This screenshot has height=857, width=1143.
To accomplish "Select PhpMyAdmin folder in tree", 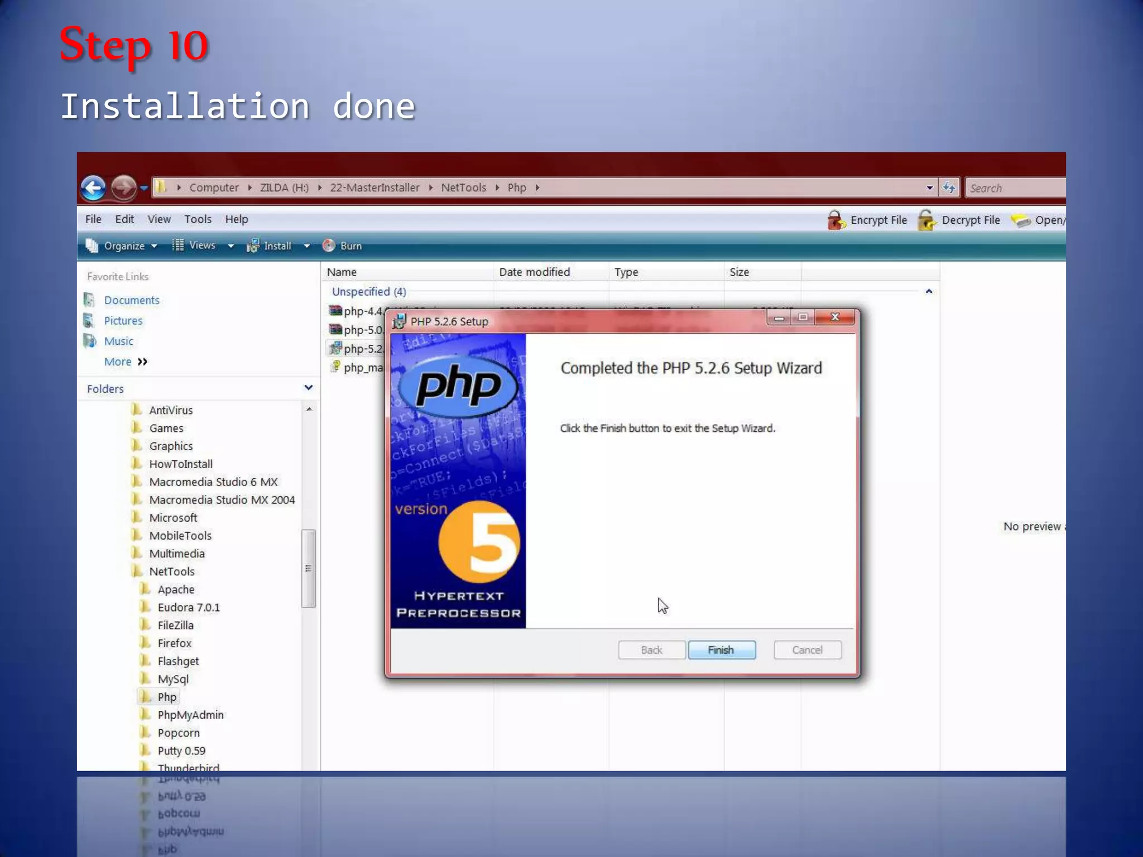I will pyautogui.click(x=190, y=715).
